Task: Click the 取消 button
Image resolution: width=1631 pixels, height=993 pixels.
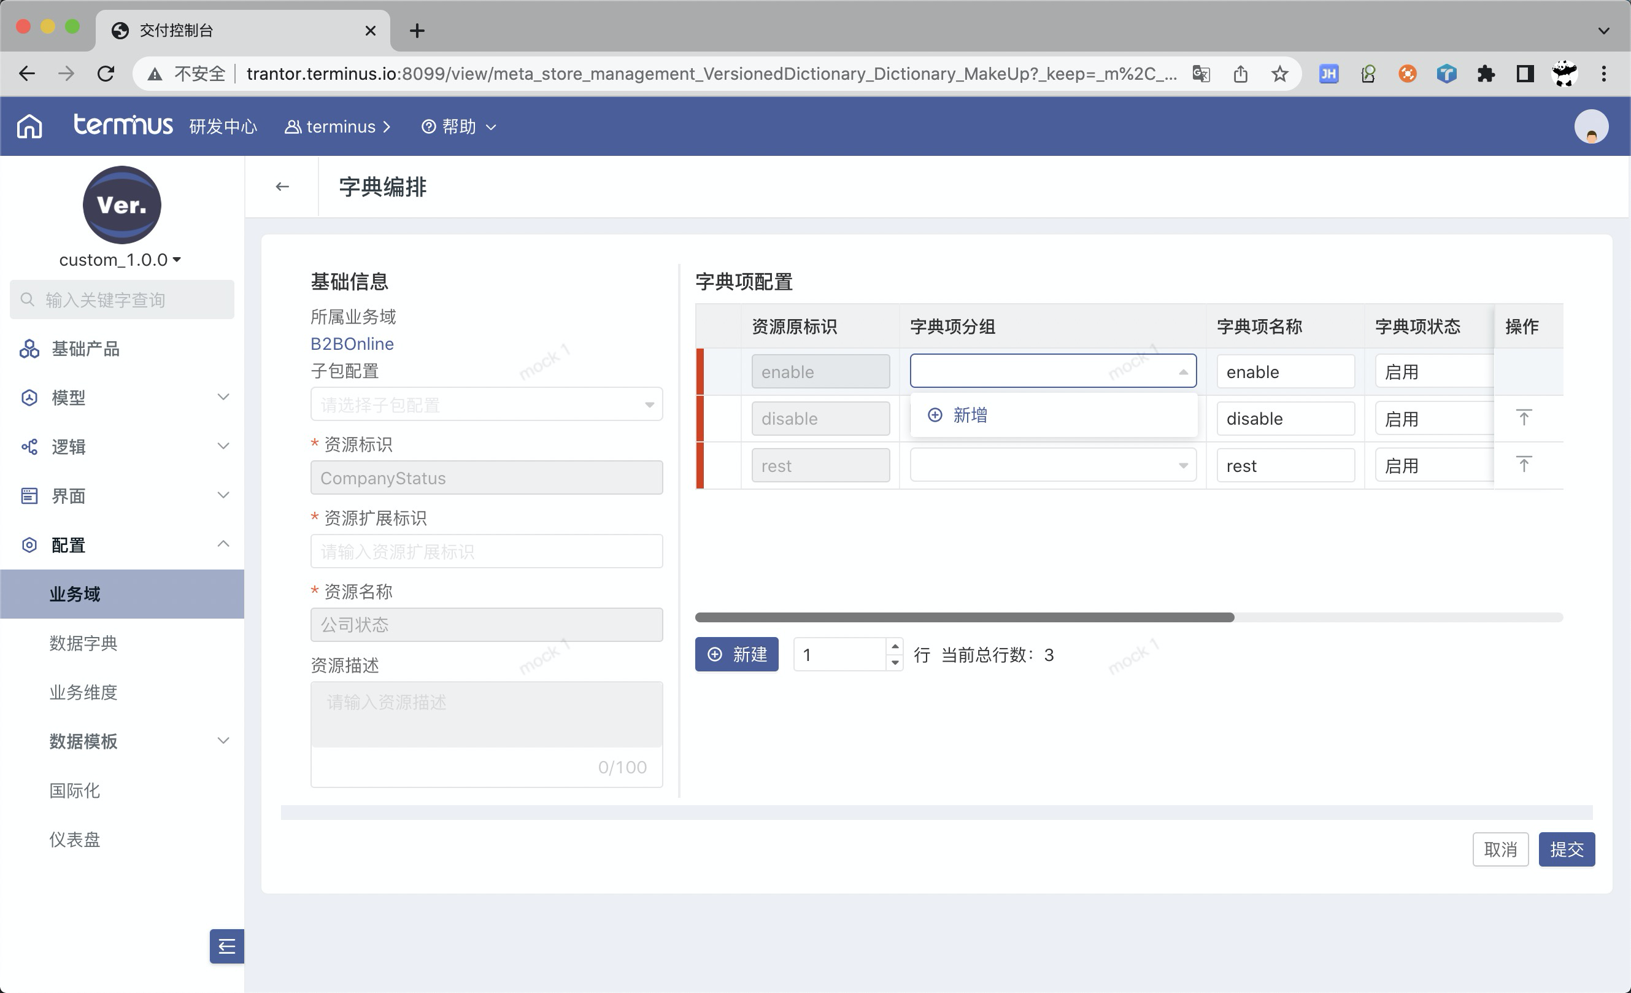Action: point(1500,849)
